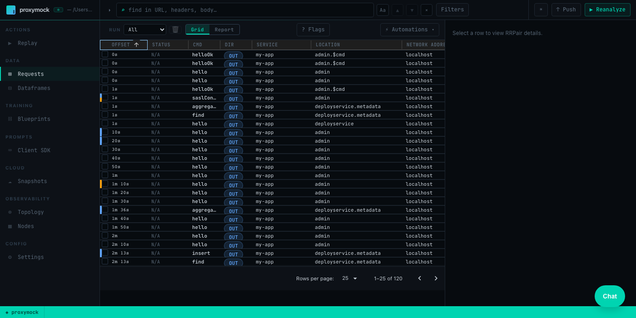Tick the checkbox for the 1m 36s aggregate row

coord(105,209)
